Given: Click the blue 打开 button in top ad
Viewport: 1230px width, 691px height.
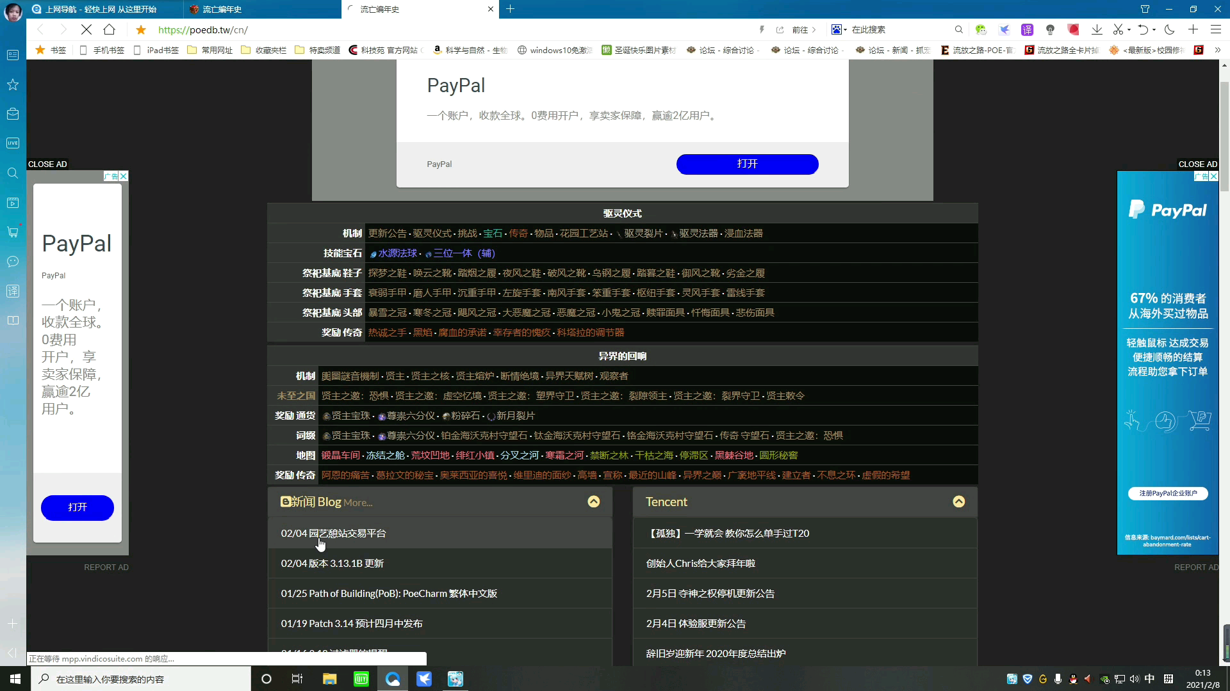Looking at the screenshot, I should (747, 164).
